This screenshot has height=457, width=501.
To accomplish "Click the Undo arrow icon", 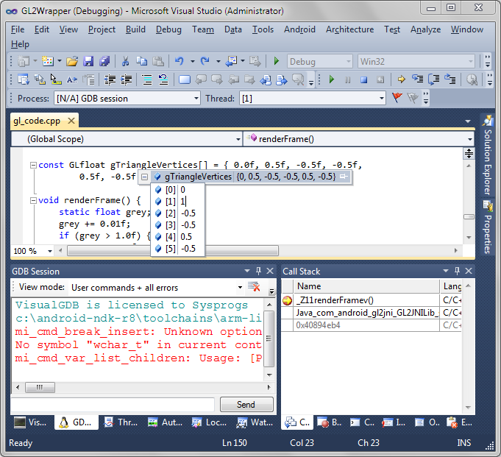I will click(179, 62).
